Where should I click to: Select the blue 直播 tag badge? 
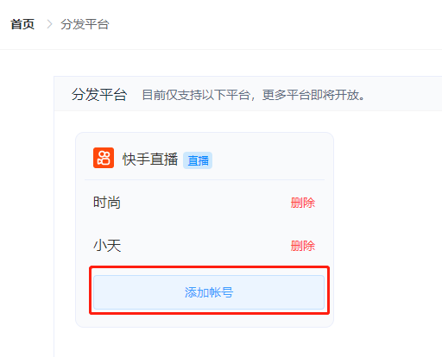[198, 160]
